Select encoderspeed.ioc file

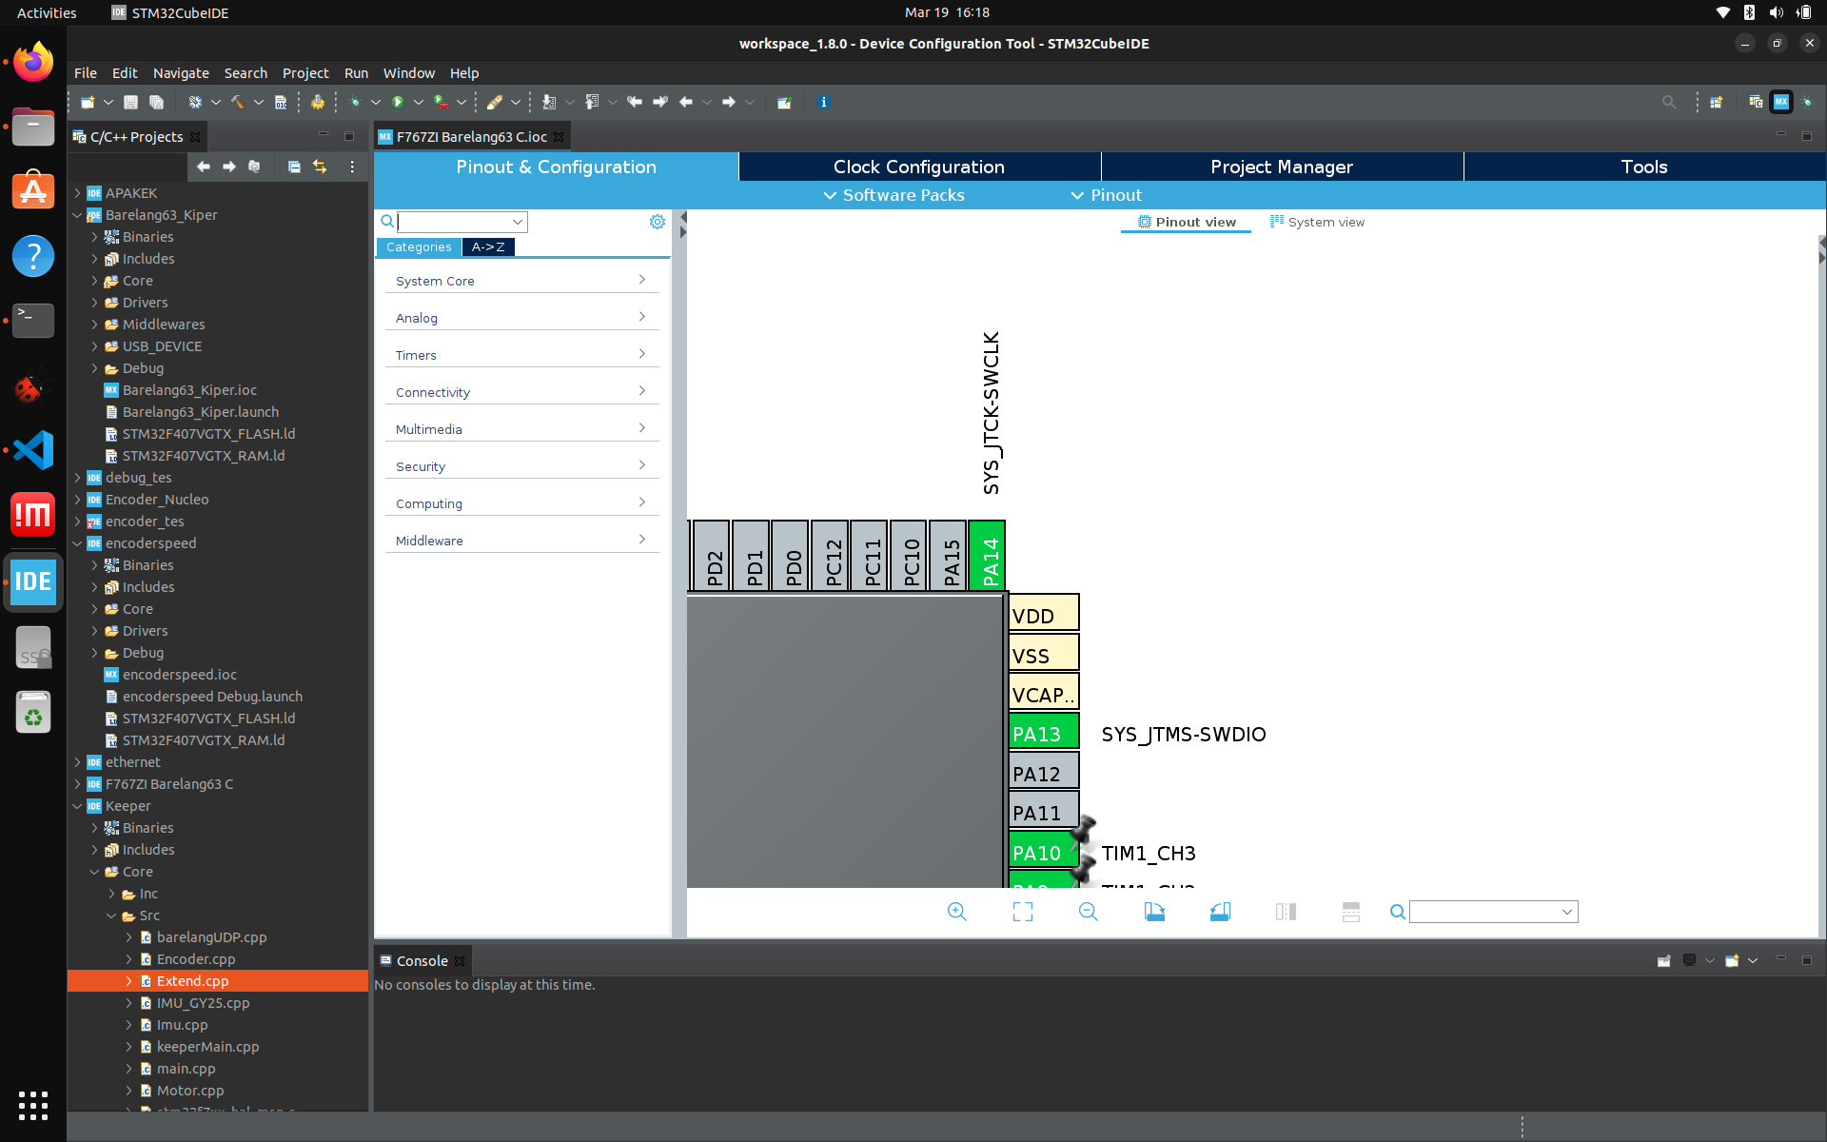179,675
